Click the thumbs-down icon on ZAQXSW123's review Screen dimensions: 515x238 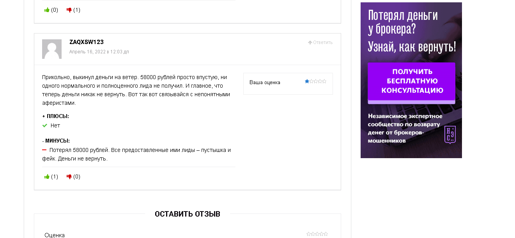pyautogui.click(x=69, y=176)
